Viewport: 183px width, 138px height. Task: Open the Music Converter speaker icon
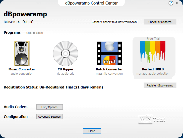point(22,54)
